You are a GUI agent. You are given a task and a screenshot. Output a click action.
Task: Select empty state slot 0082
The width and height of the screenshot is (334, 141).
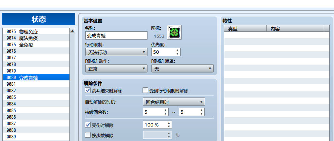pos(36,91)
